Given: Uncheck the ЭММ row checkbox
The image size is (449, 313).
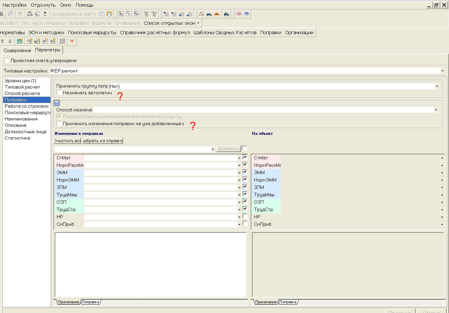Looking at the screenshot, I should click(x=245, y=172).
